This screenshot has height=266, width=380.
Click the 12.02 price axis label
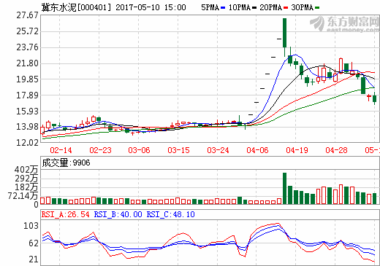[x=28, y=143]
